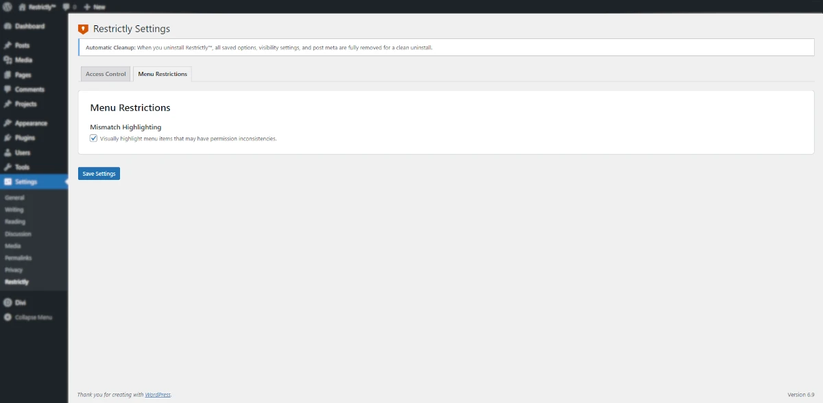Open the New content dropdown in admin bar
The image size is (823, 403).
pyautogui.click(x=95, y=7)
